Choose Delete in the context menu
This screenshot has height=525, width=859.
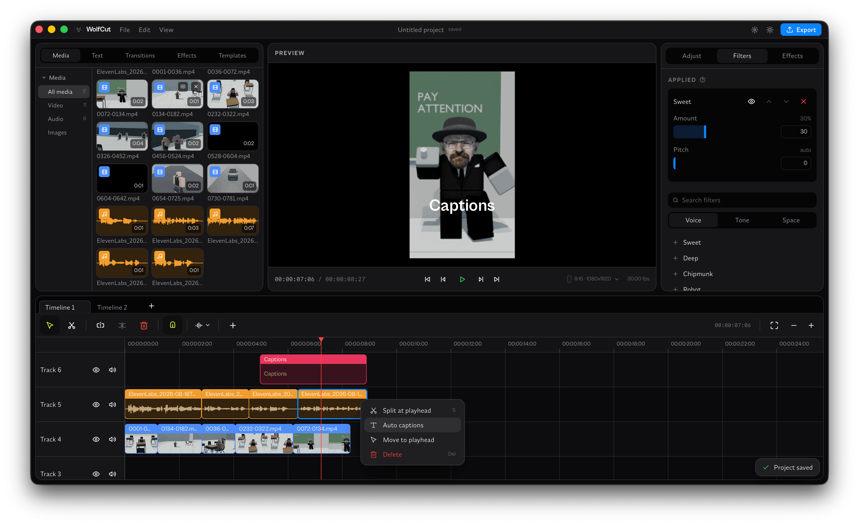(x=412, y=454)
